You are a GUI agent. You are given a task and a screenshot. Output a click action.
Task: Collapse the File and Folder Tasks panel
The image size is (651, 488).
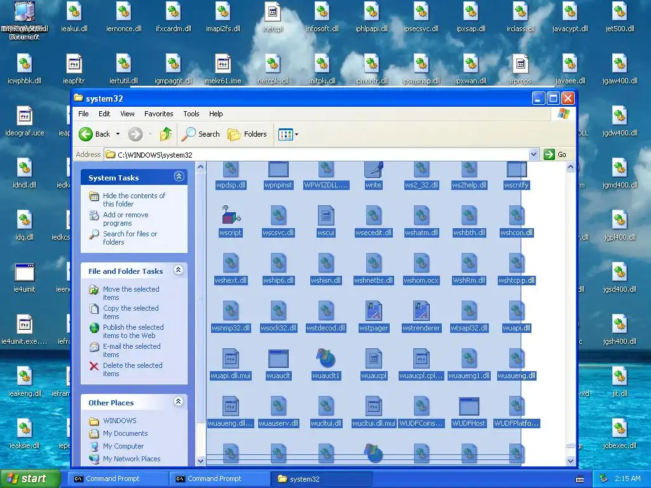pos(179,270)
